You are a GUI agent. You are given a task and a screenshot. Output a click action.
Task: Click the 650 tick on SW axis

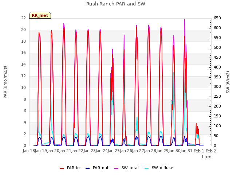(217, 18)
